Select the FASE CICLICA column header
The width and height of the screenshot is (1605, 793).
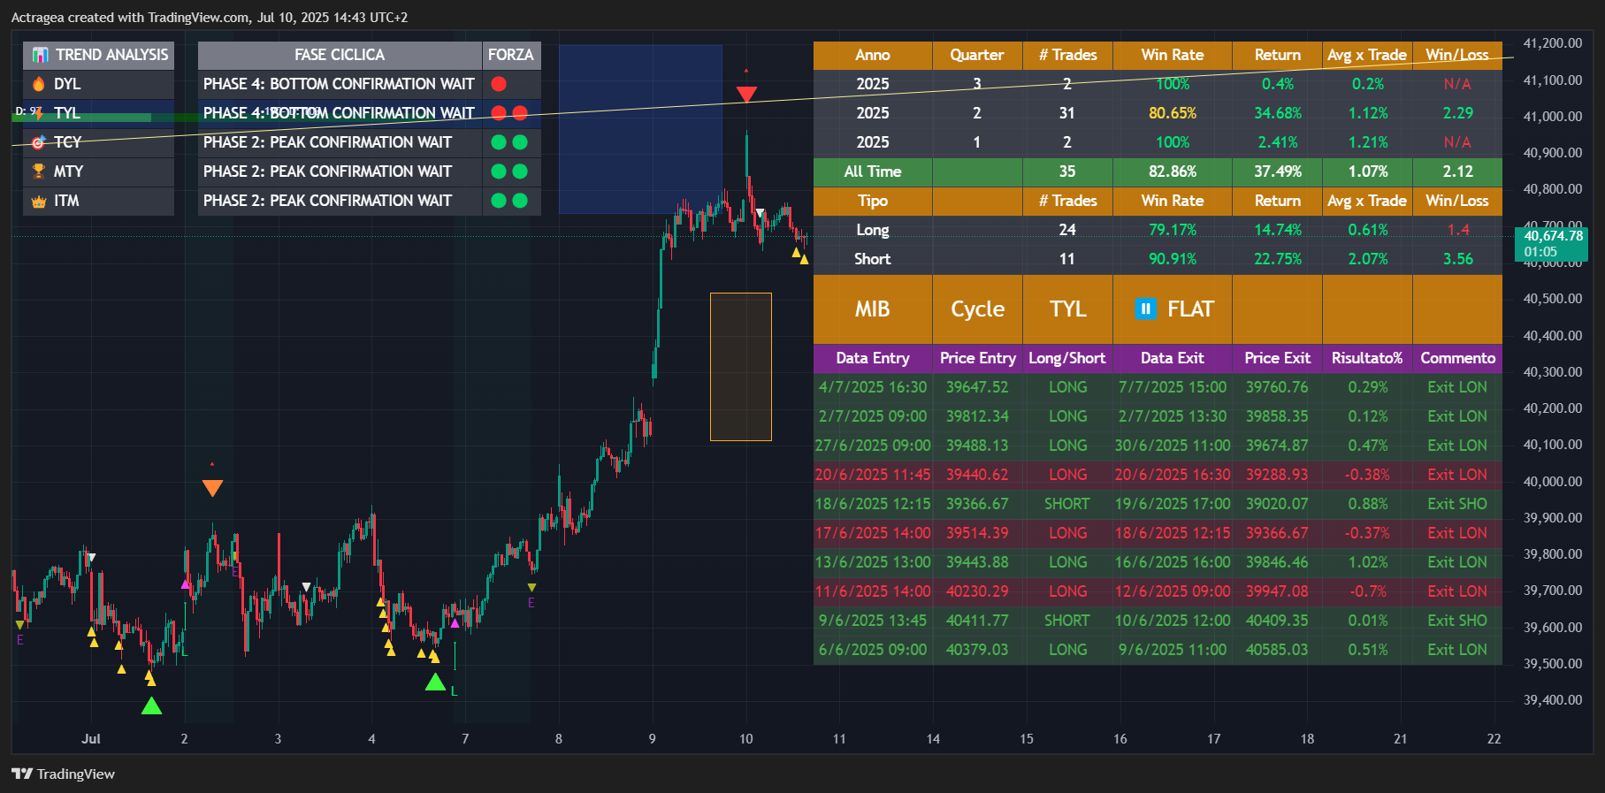click(340, 55)
